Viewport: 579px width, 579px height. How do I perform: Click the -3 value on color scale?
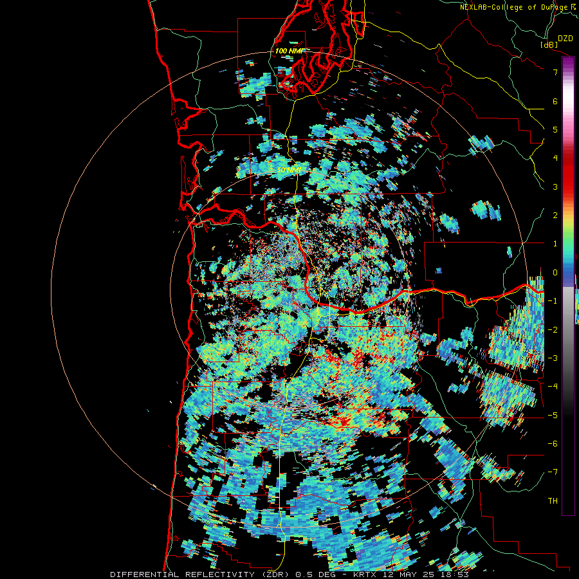(553, 358)
